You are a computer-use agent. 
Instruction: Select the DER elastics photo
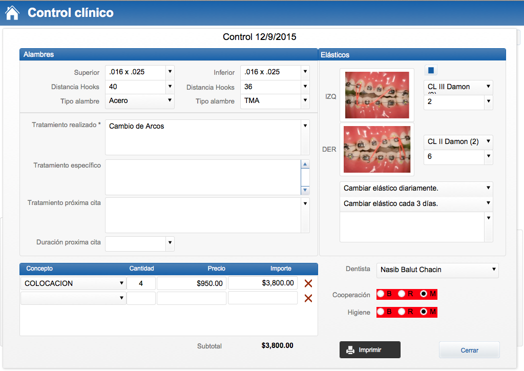[377, 149]
